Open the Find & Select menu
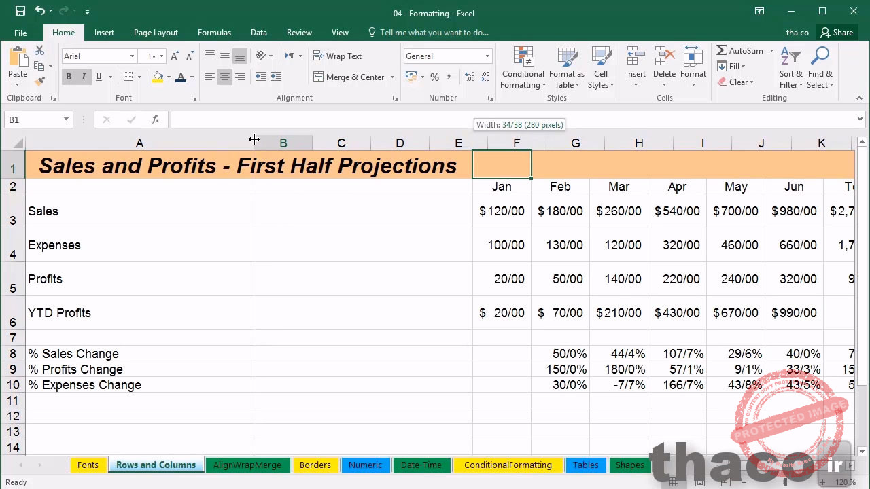The width and height of the screenshot is (870, 489). click(820, 67)
